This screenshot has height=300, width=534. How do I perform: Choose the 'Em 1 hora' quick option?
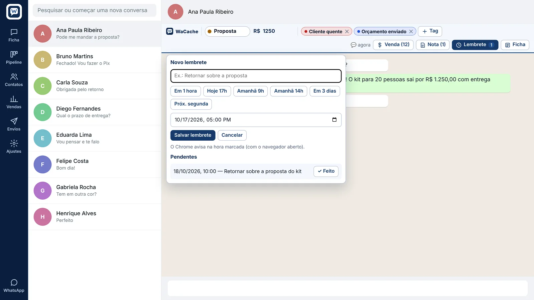click(x=186, y=91)
